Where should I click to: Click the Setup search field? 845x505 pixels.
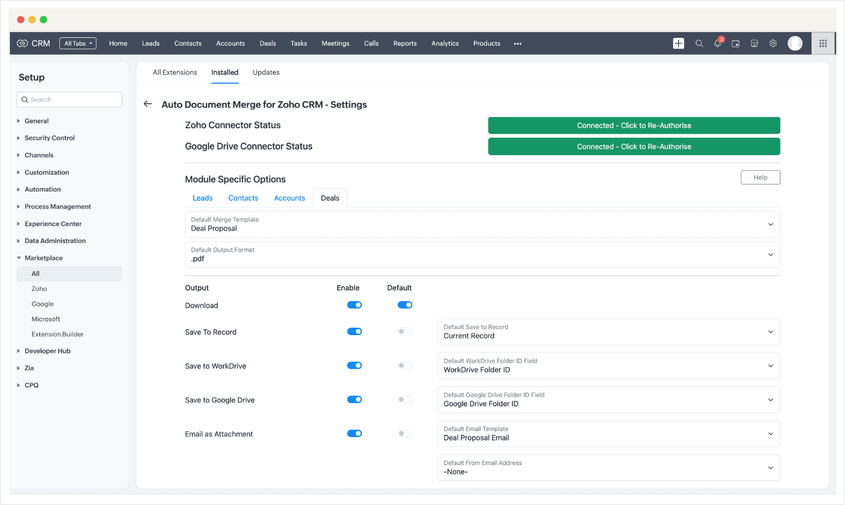point(69,100)
